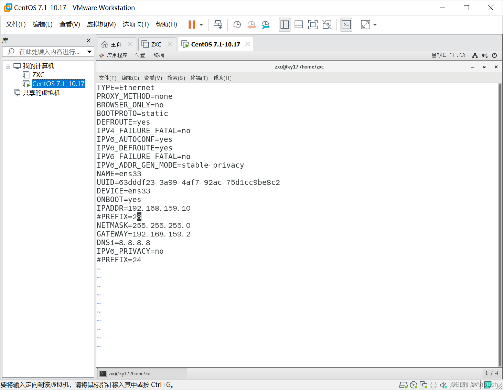Click the GATEWAY=192.168.159.2 line
Screen dimensions: 503x390
click(x=143, y=234)
